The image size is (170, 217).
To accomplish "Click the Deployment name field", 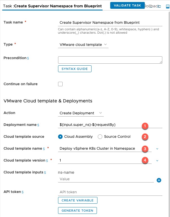I will pos(110,125).
